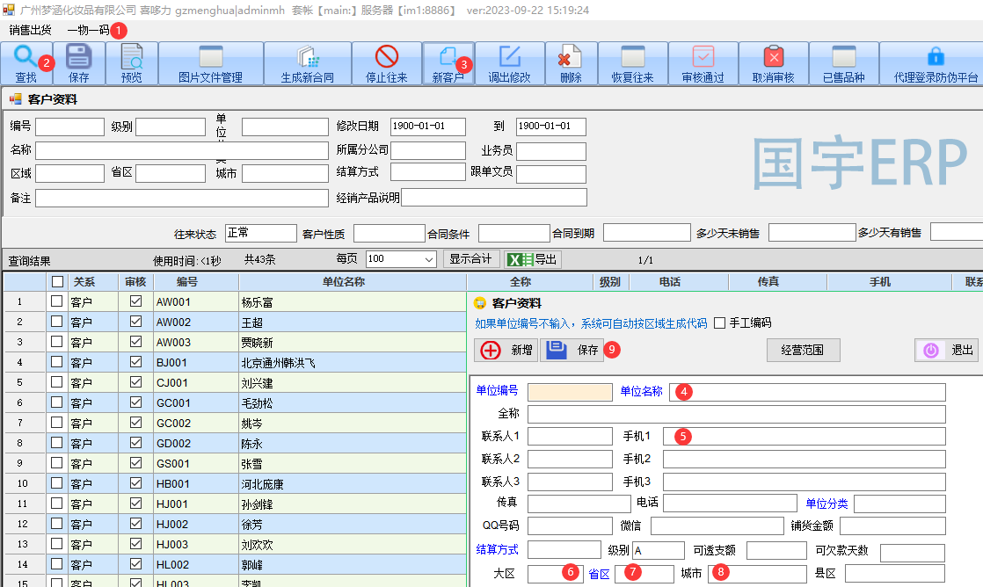The width and height of the screenshot is (983, 587).
Task: Toggle the select-all checkbox in table header
Action: 57,282
